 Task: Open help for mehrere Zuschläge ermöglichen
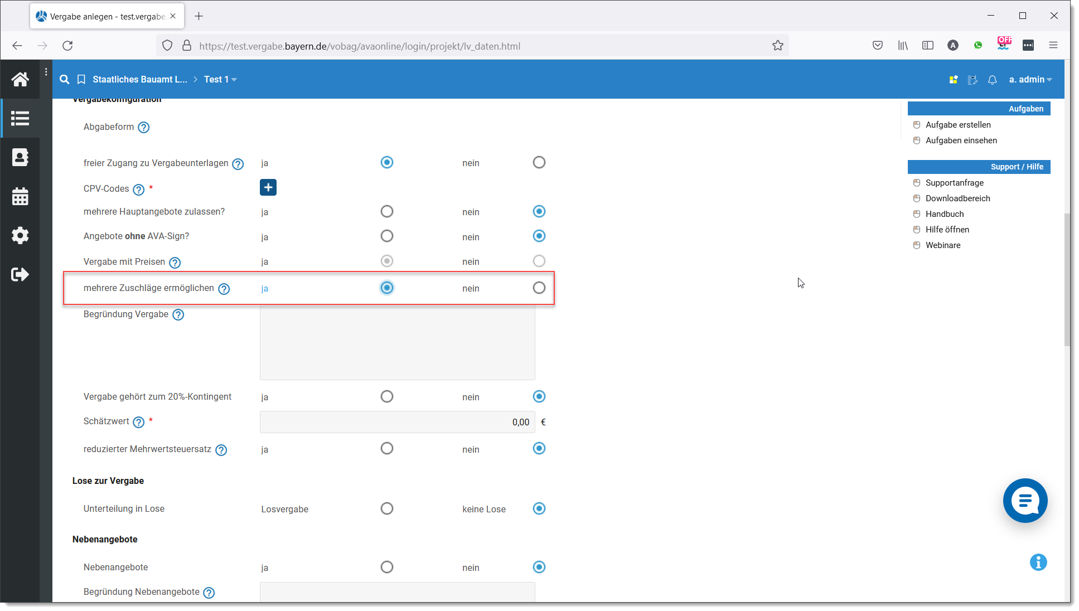(x=224, y=289)
